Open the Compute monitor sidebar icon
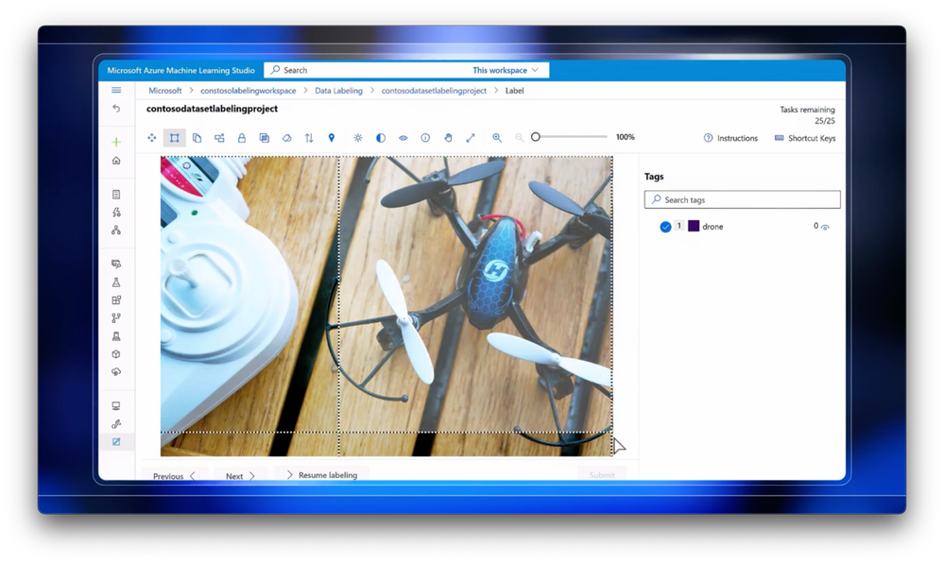 (116, 405)
